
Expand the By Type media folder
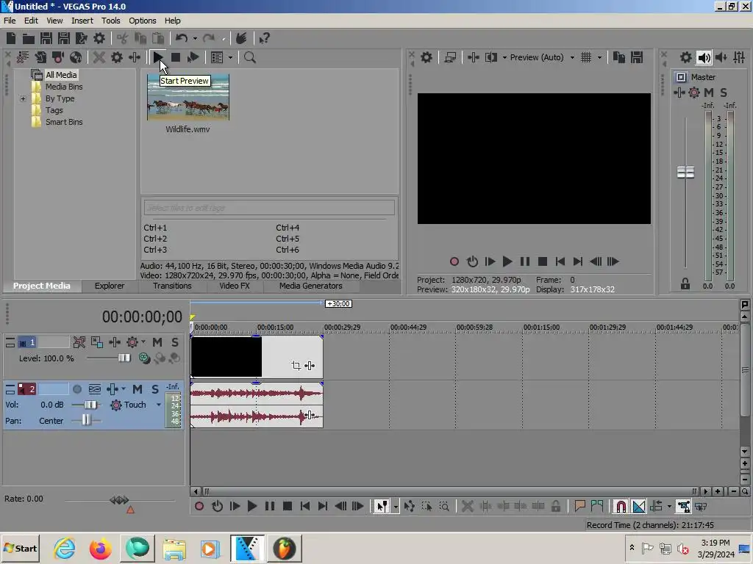tap(23, 99)
